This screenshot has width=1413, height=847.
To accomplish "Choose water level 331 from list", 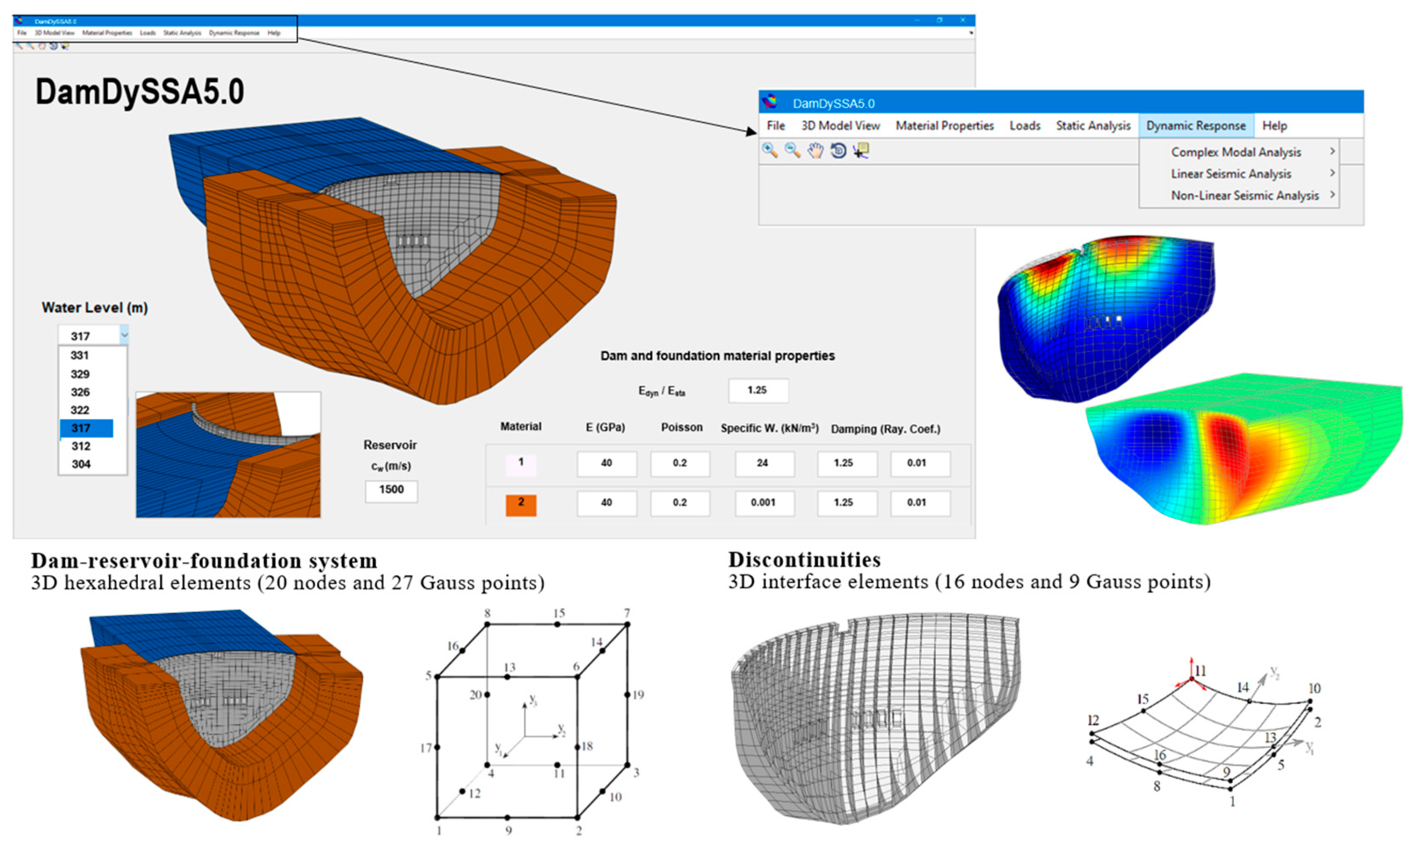I will pos(80,355).
